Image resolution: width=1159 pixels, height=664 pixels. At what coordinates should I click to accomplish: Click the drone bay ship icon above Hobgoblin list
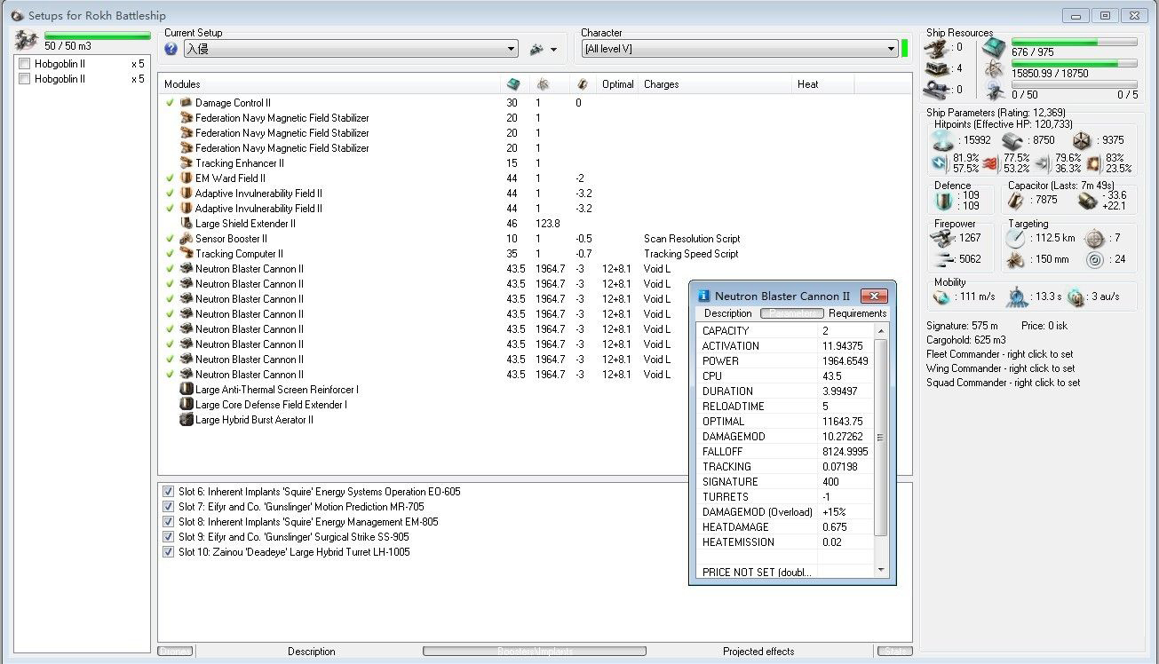(27, 39)
